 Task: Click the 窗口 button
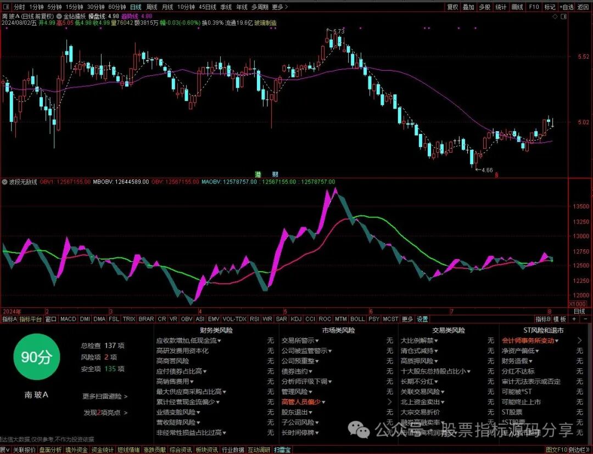coord(51,319)
